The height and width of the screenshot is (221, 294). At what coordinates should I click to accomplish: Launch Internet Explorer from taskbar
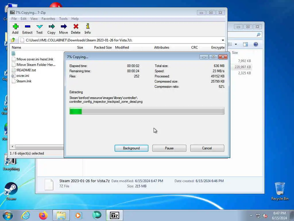point(26,215)
